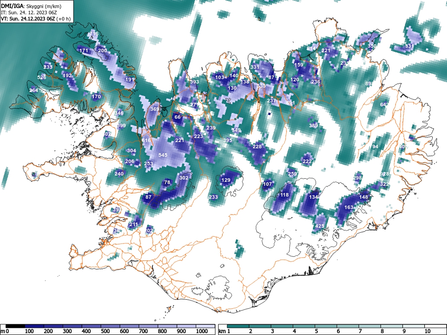Click the visibility value 349 on the map
This screenshot has width=447, height=335.
(236, 130)
